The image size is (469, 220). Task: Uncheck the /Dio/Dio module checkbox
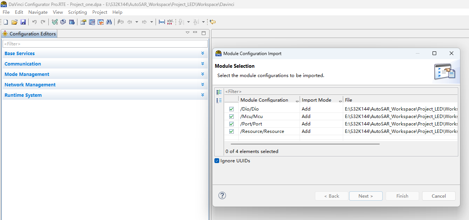tap(232, 109)
